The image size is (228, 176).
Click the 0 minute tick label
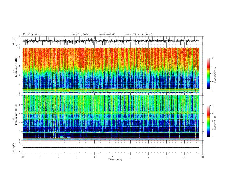coord(23,157)
